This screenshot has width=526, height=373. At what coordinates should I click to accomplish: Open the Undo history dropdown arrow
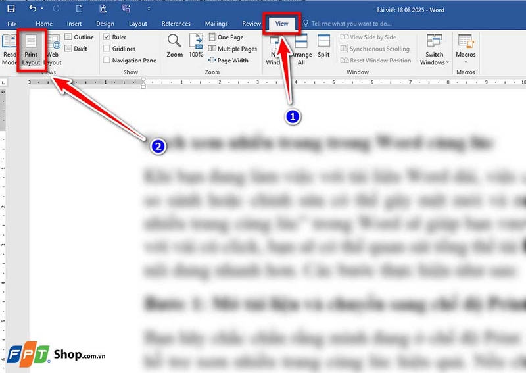coord(43,9)
